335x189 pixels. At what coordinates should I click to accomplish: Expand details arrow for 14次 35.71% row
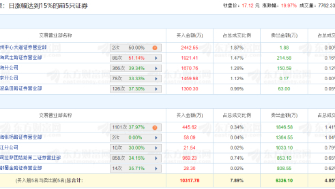point(156,168)
